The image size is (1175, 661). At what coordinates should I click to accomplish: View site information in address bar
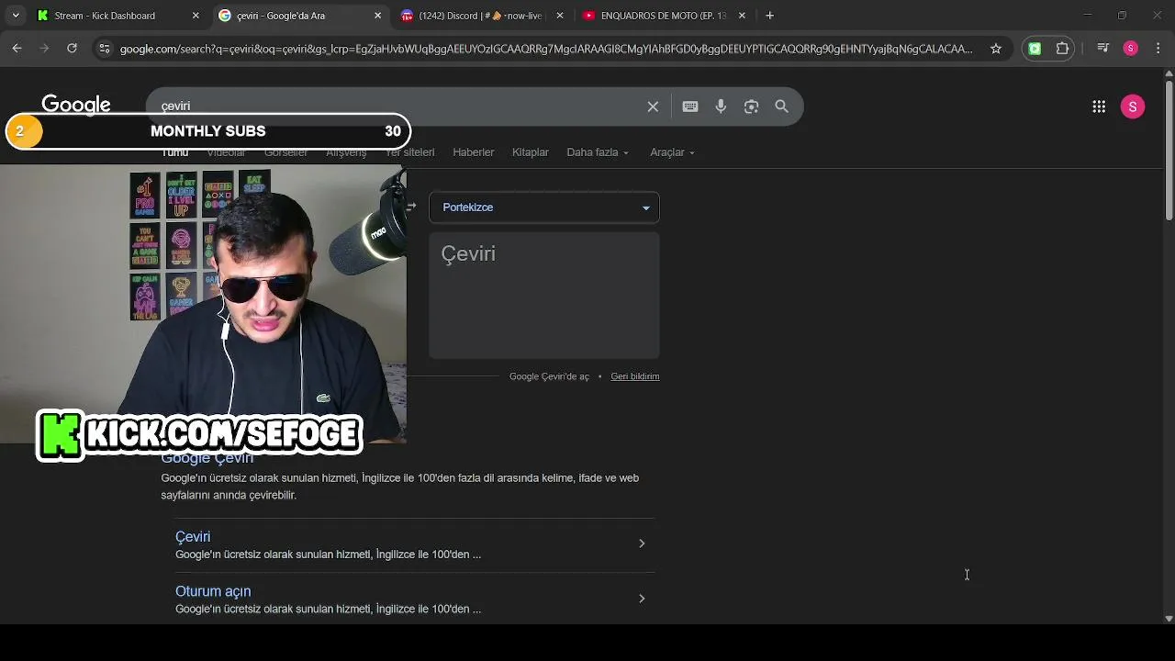click(104, 49)
